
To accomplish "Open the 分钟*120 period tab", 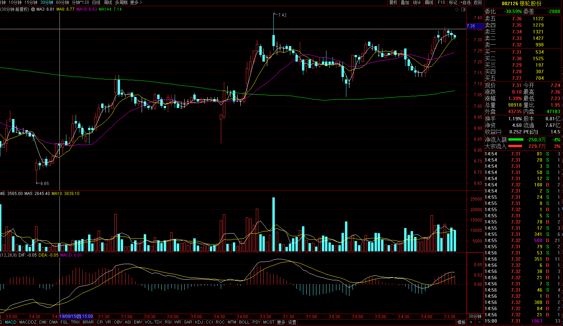I will click(80, 2).
